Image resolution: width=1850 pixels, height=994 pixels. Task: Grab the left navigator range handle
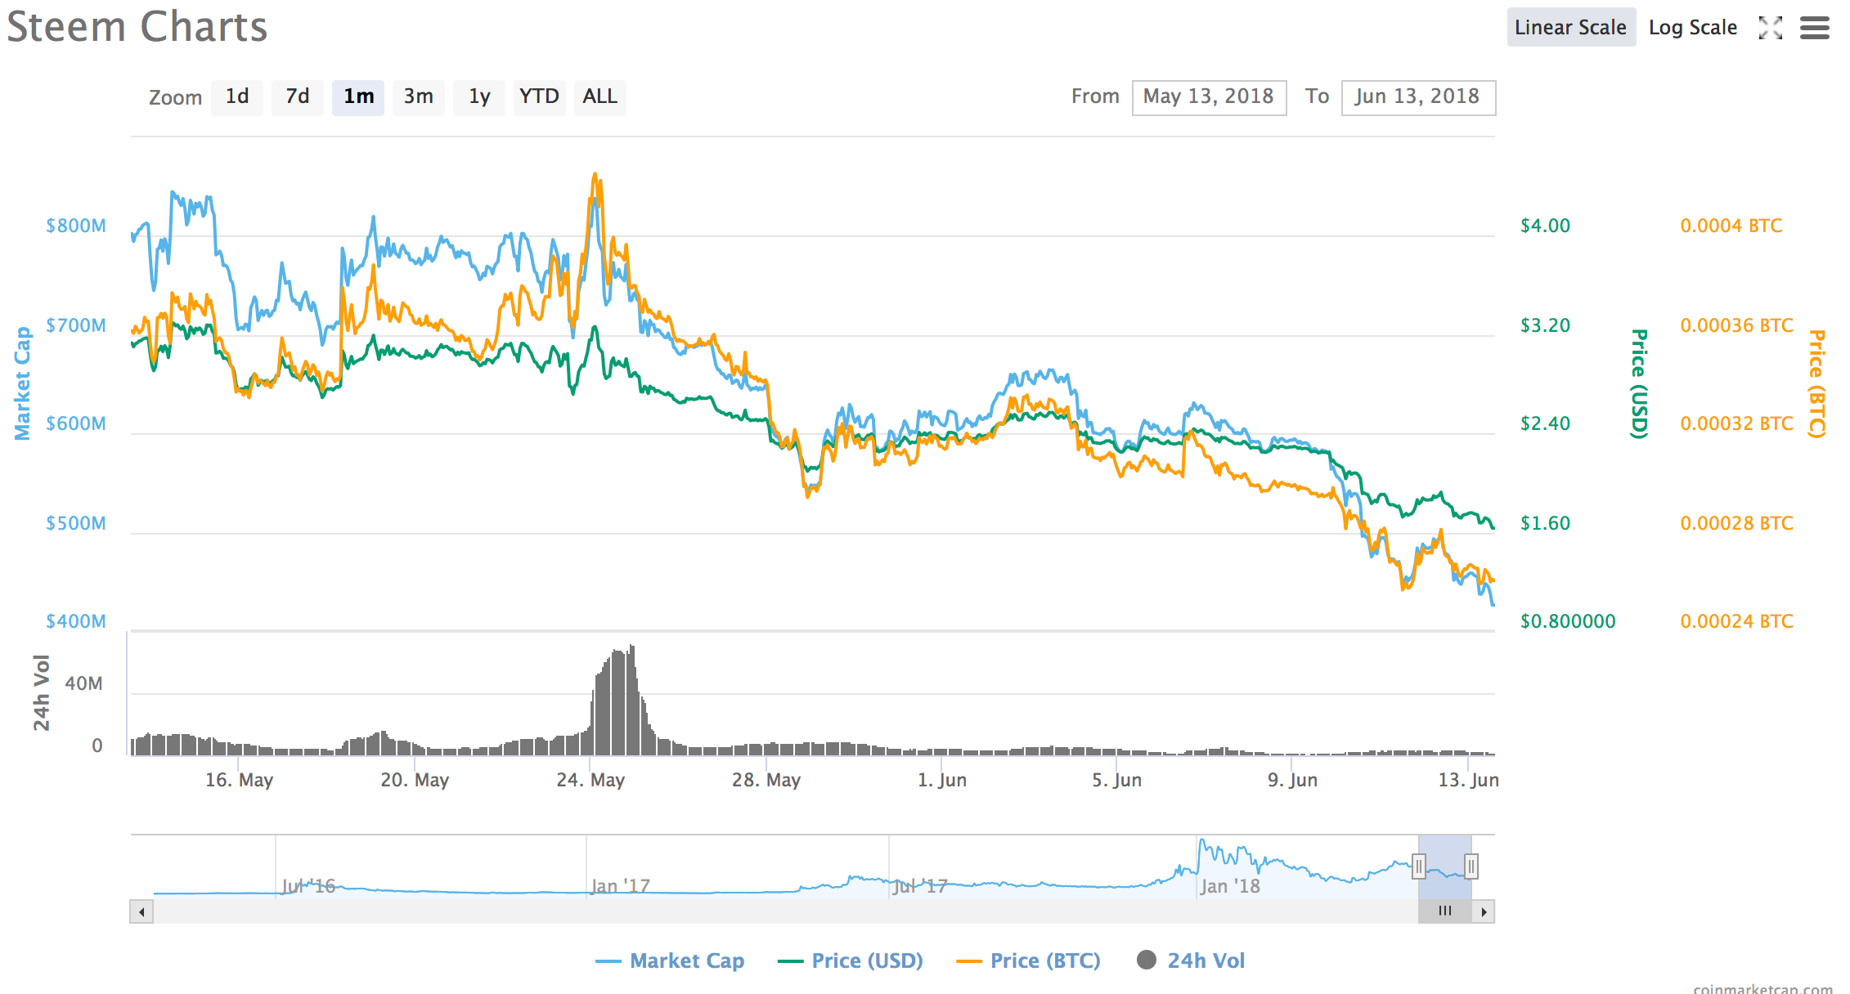1419,866
